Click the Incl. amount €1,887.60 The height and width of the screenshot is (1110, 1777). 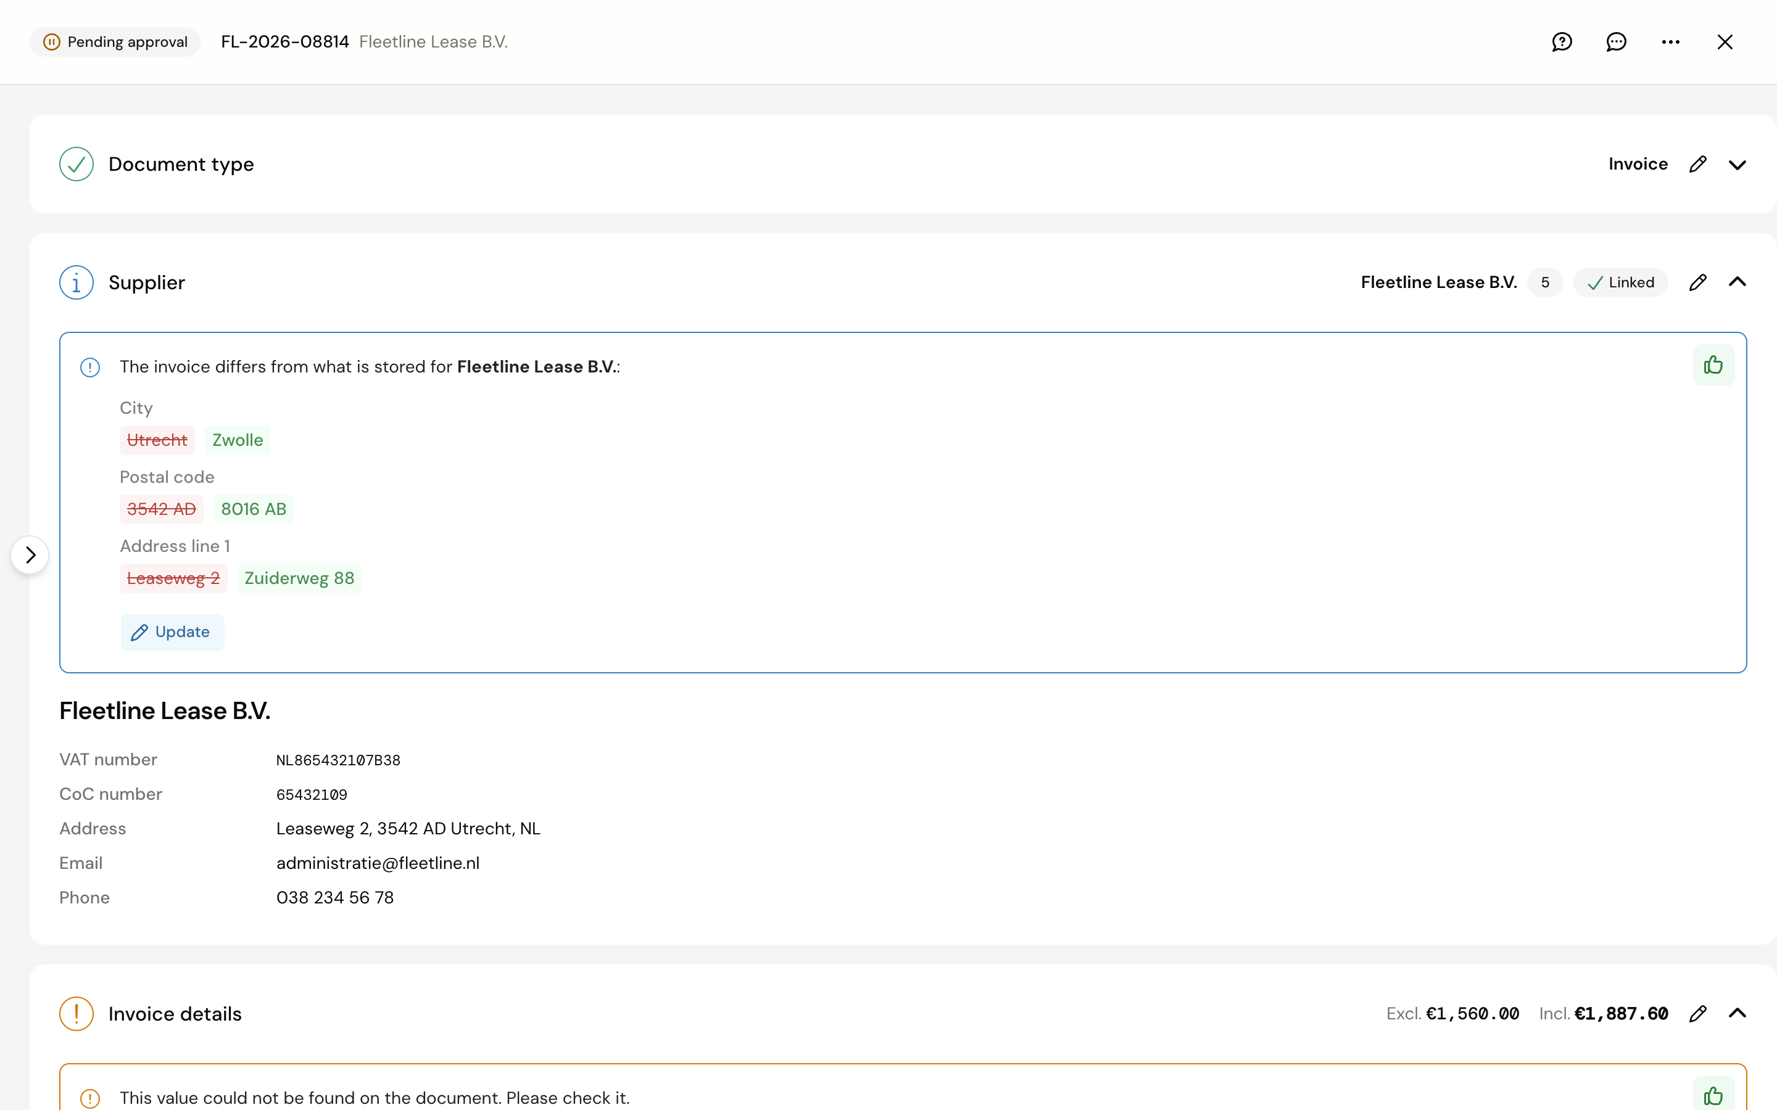1622,1013
